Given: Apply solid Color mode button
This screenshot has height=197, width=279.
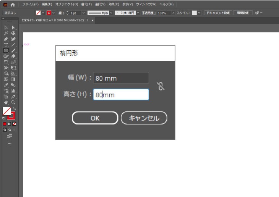Looking at the screenshot, I should click(5, 124).
